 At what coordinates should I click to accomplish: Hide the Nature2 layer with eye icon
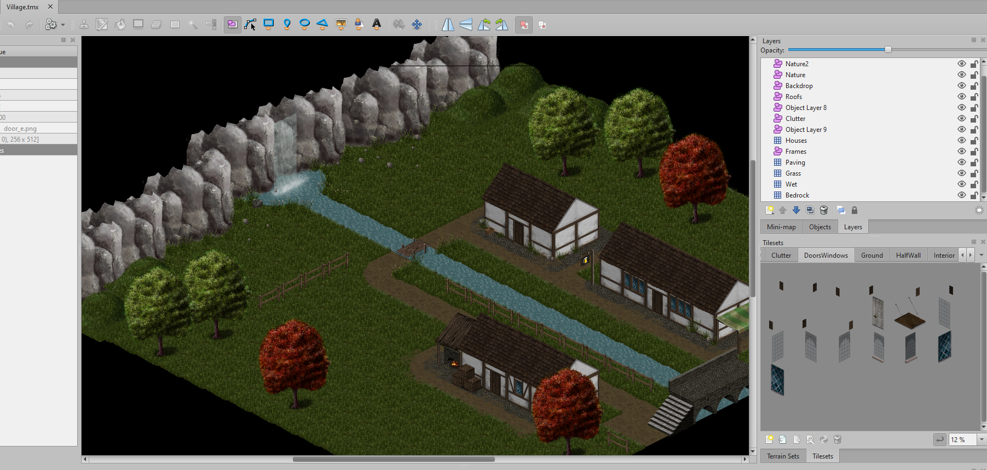click(961, 64)
